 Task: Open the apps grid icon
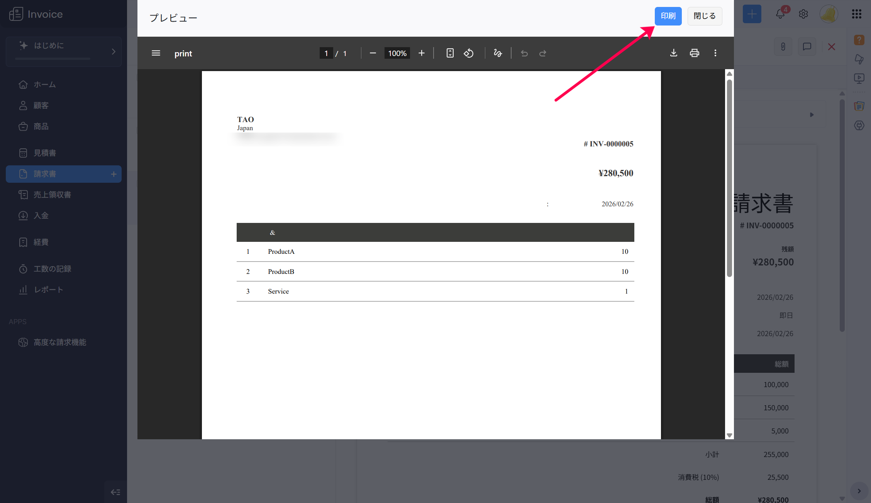tap(856, 14)
